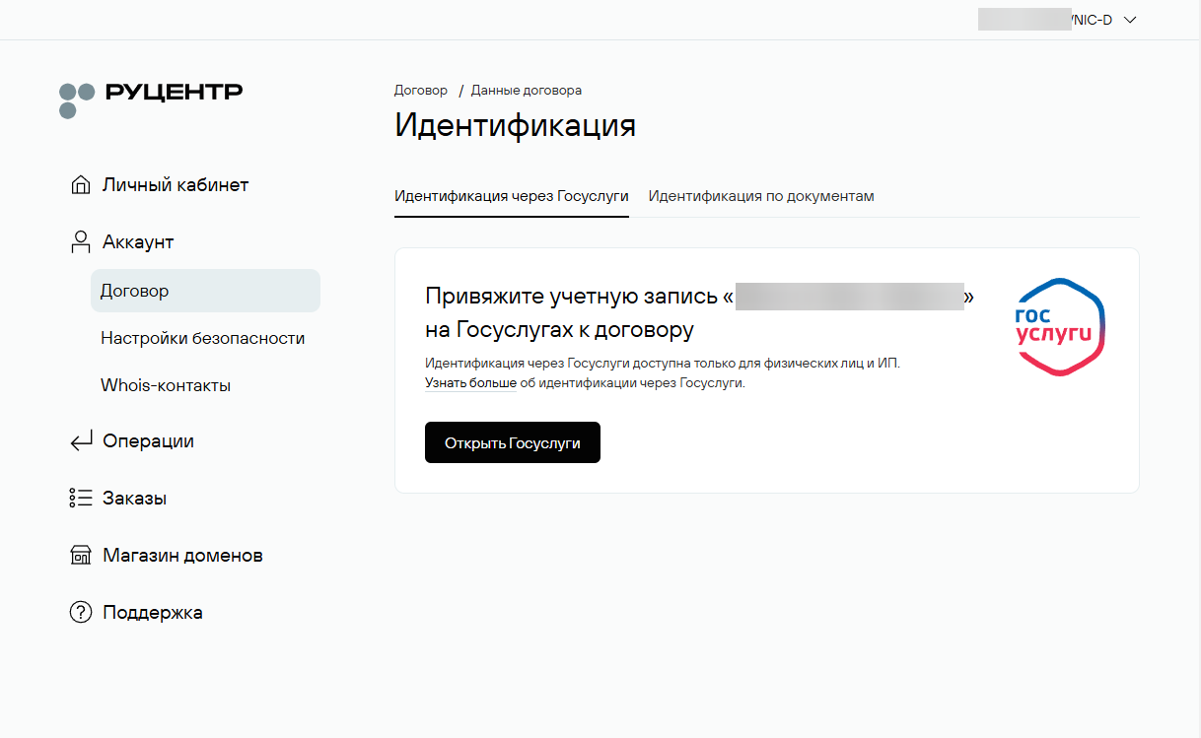Click the Идентификация page heading

(515, 126)
